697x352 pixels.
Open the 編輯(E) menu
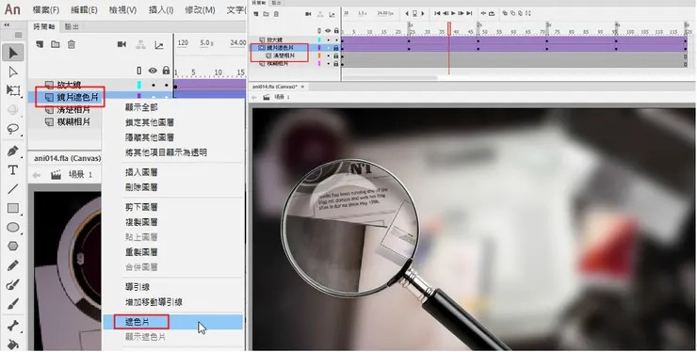(84, 9)
